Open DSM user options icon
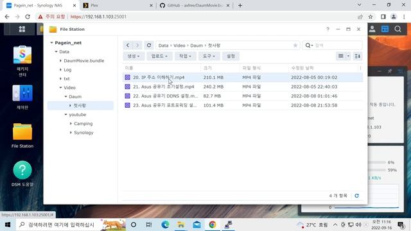Screen dimensions: 411x231 pos(372,29)
